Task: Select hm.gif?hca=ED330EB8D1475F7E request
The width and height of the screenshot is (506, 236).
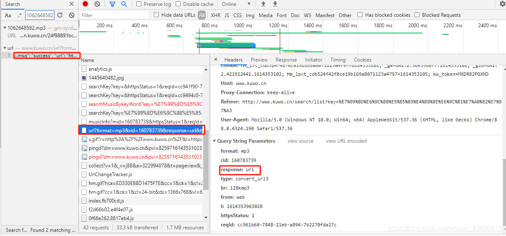Action: [x=141, y=183]
